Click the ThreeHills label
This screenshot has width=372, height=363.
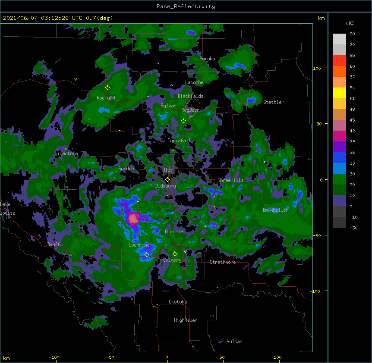click(230, 180)
